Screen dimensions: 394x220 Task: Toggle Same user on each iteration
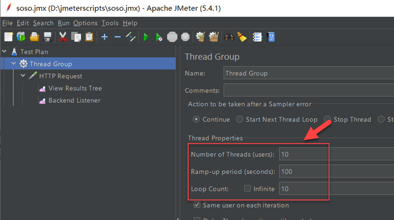(197, 205)
